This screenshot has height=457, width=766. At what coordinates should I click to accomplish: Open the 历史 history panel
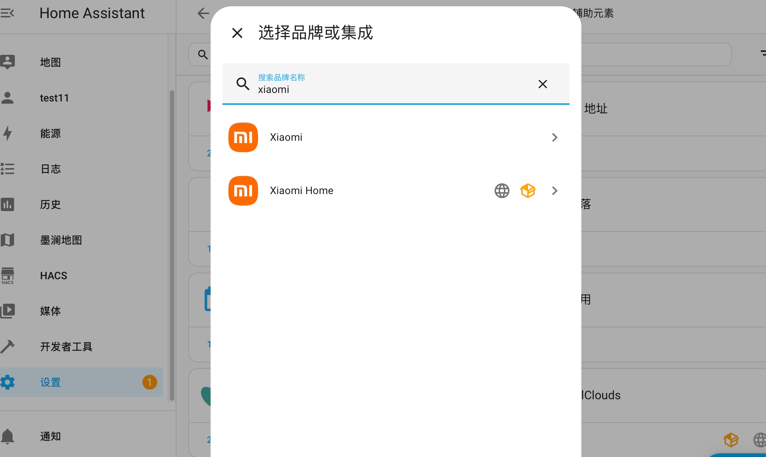click(x=50, y=204)
